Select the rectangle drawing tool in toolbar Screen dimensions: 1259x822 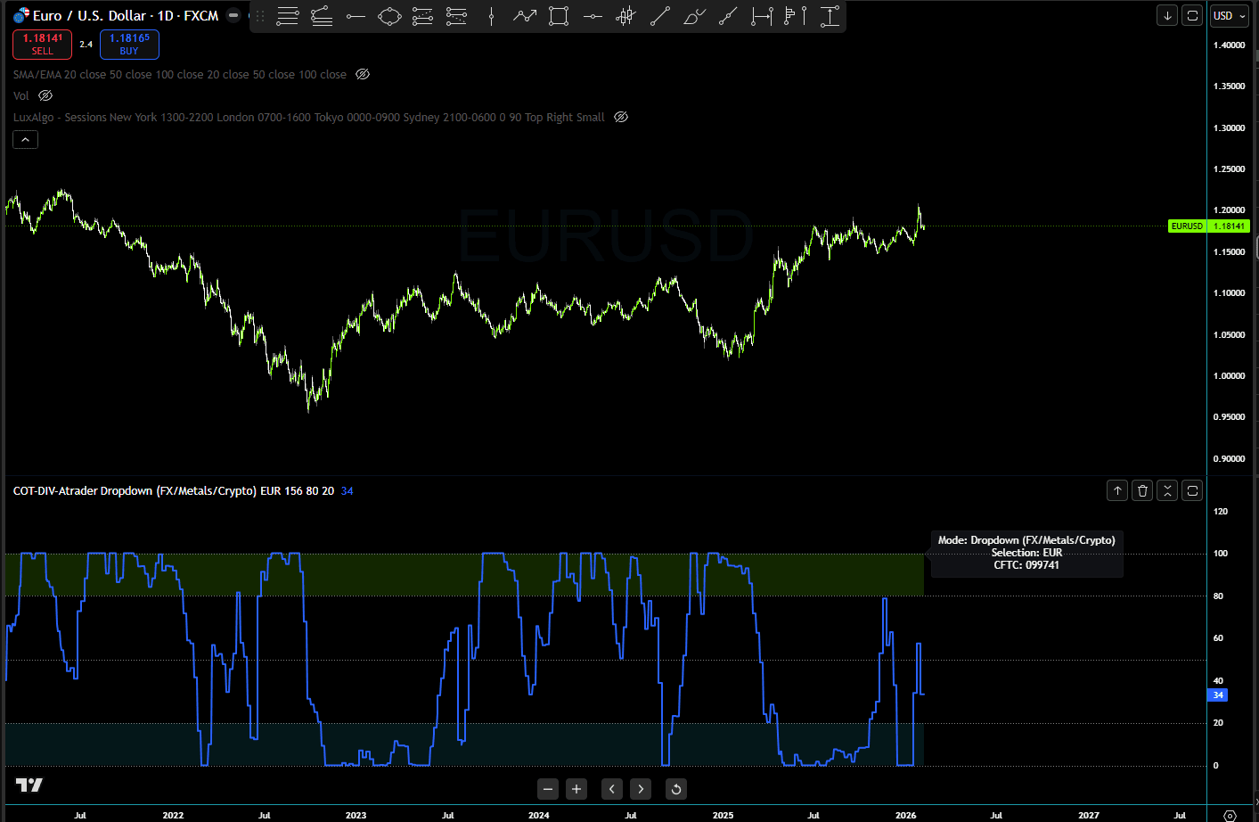click(559, 16)
